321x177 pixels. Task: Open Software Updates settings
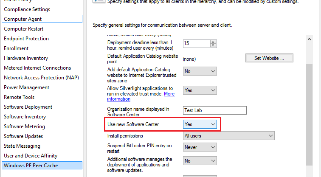pyautogui.click(x=23, y=136)
